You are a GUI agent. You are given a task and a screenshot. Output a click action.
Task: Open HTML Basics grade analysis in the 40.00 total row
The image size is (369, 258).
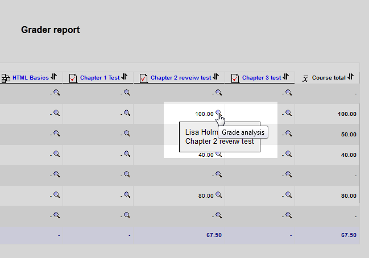point(56,154)
